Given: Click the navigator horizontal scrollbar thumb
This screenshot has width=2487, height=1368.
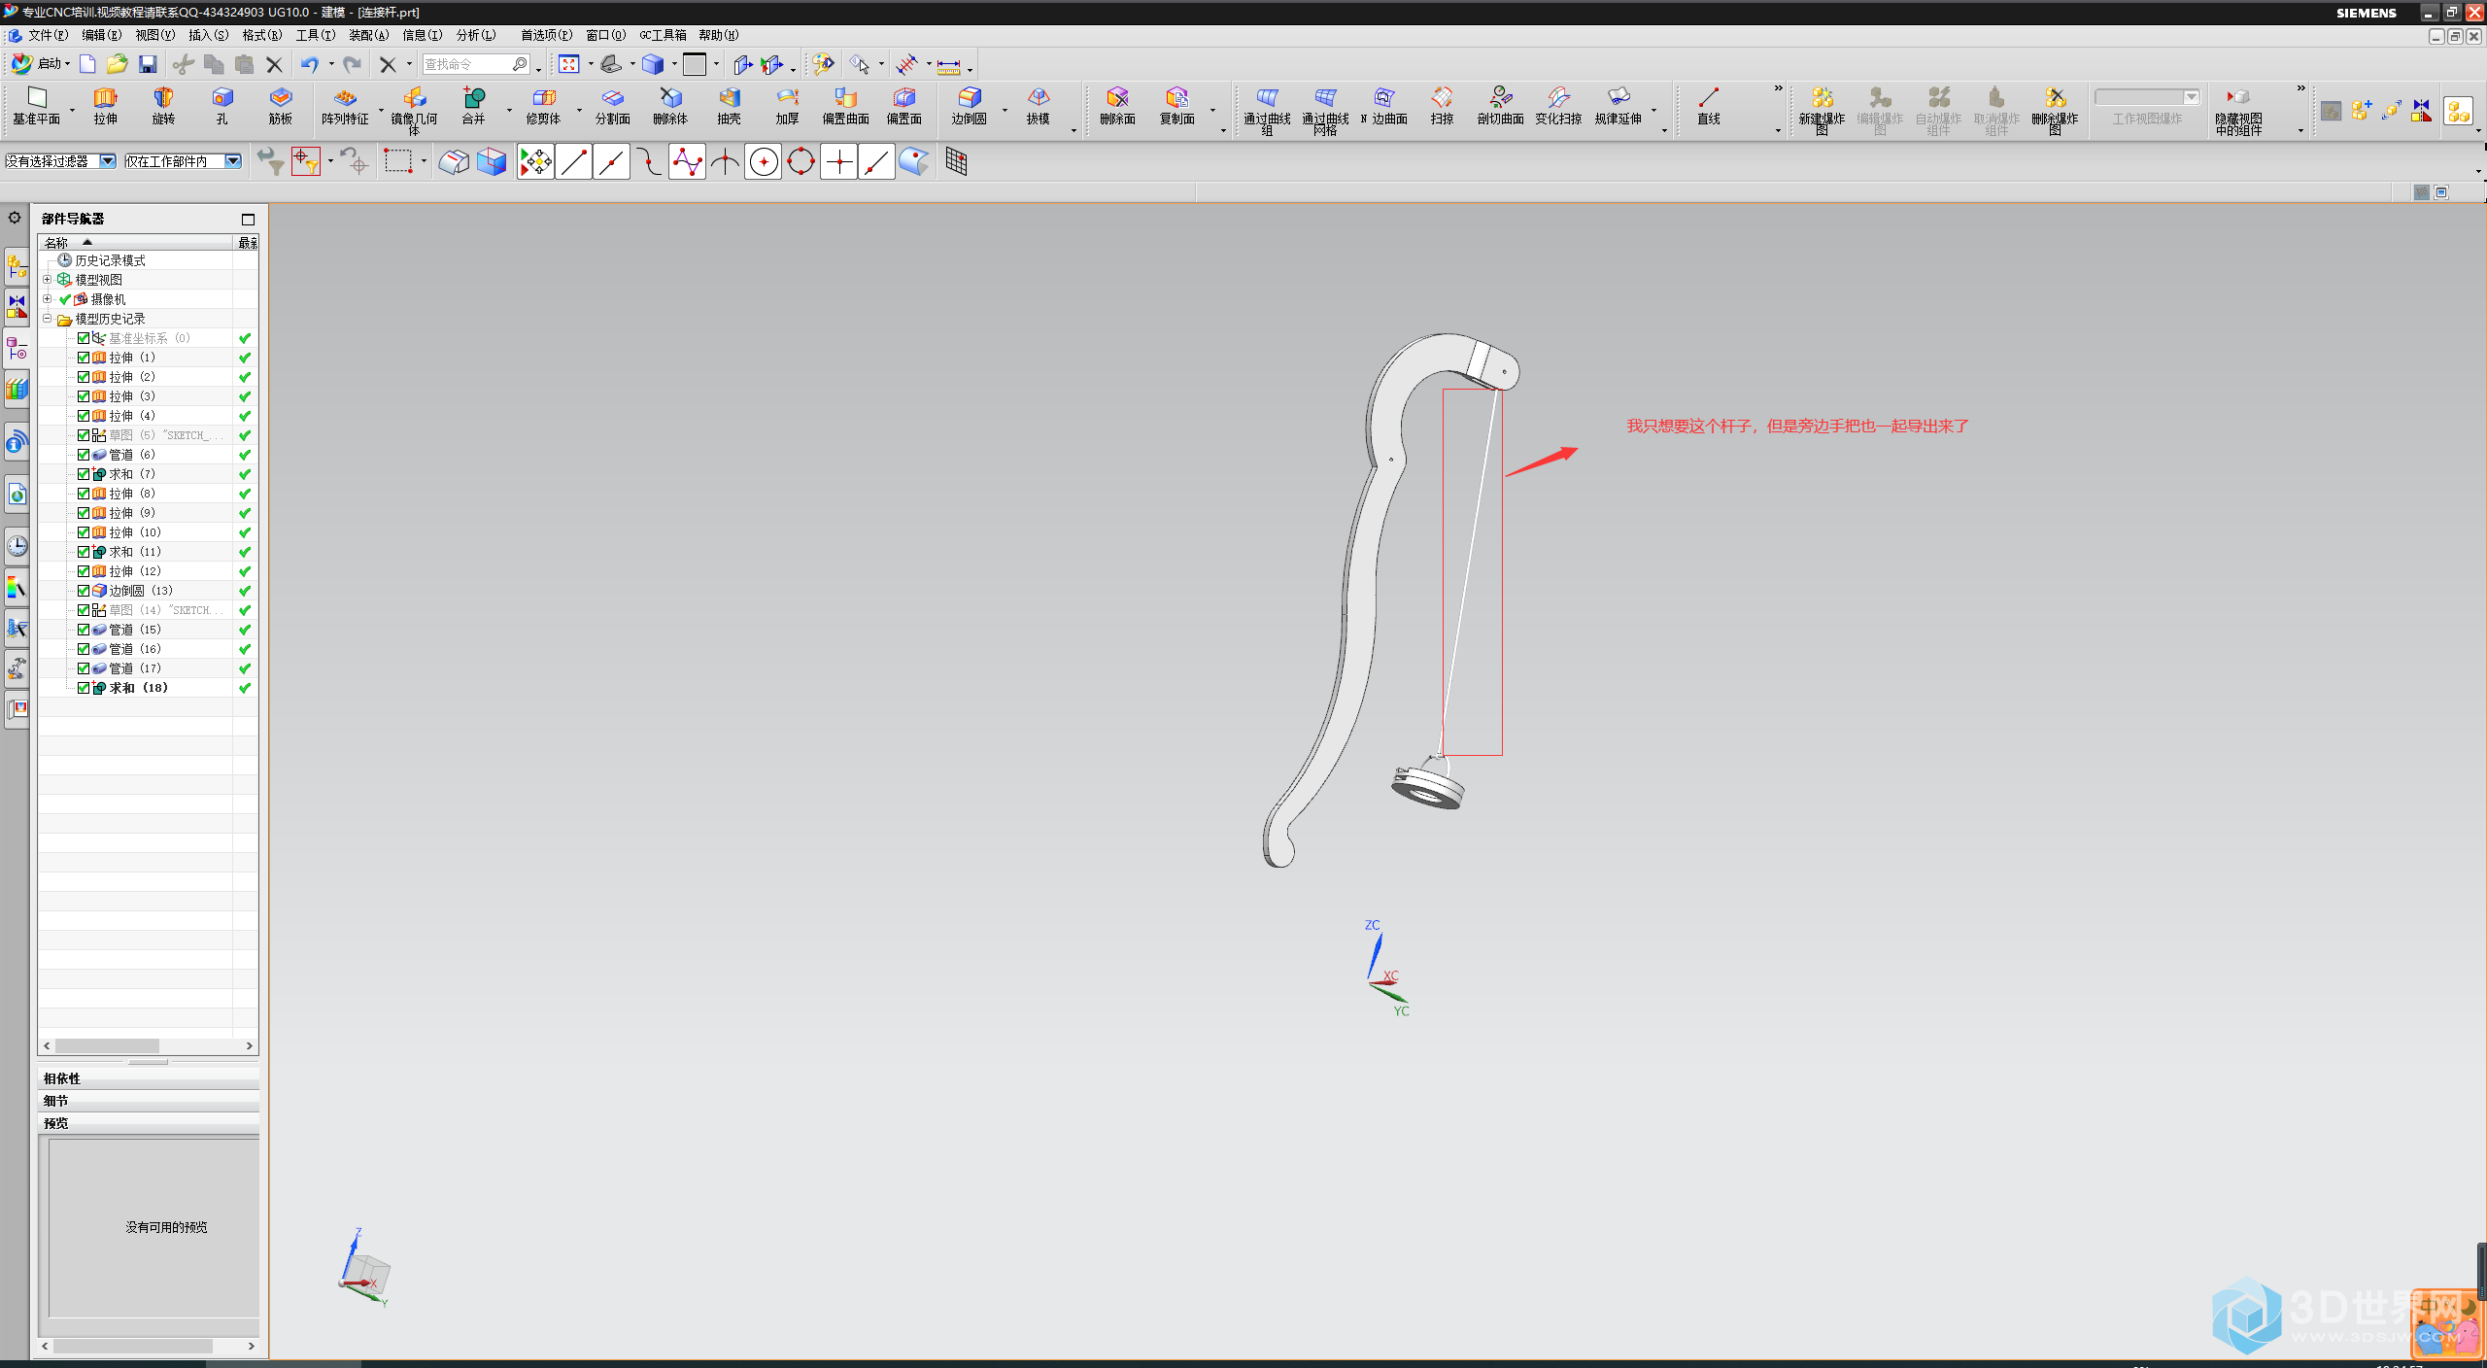Looking at the screenshot, I should (107, 1046).
